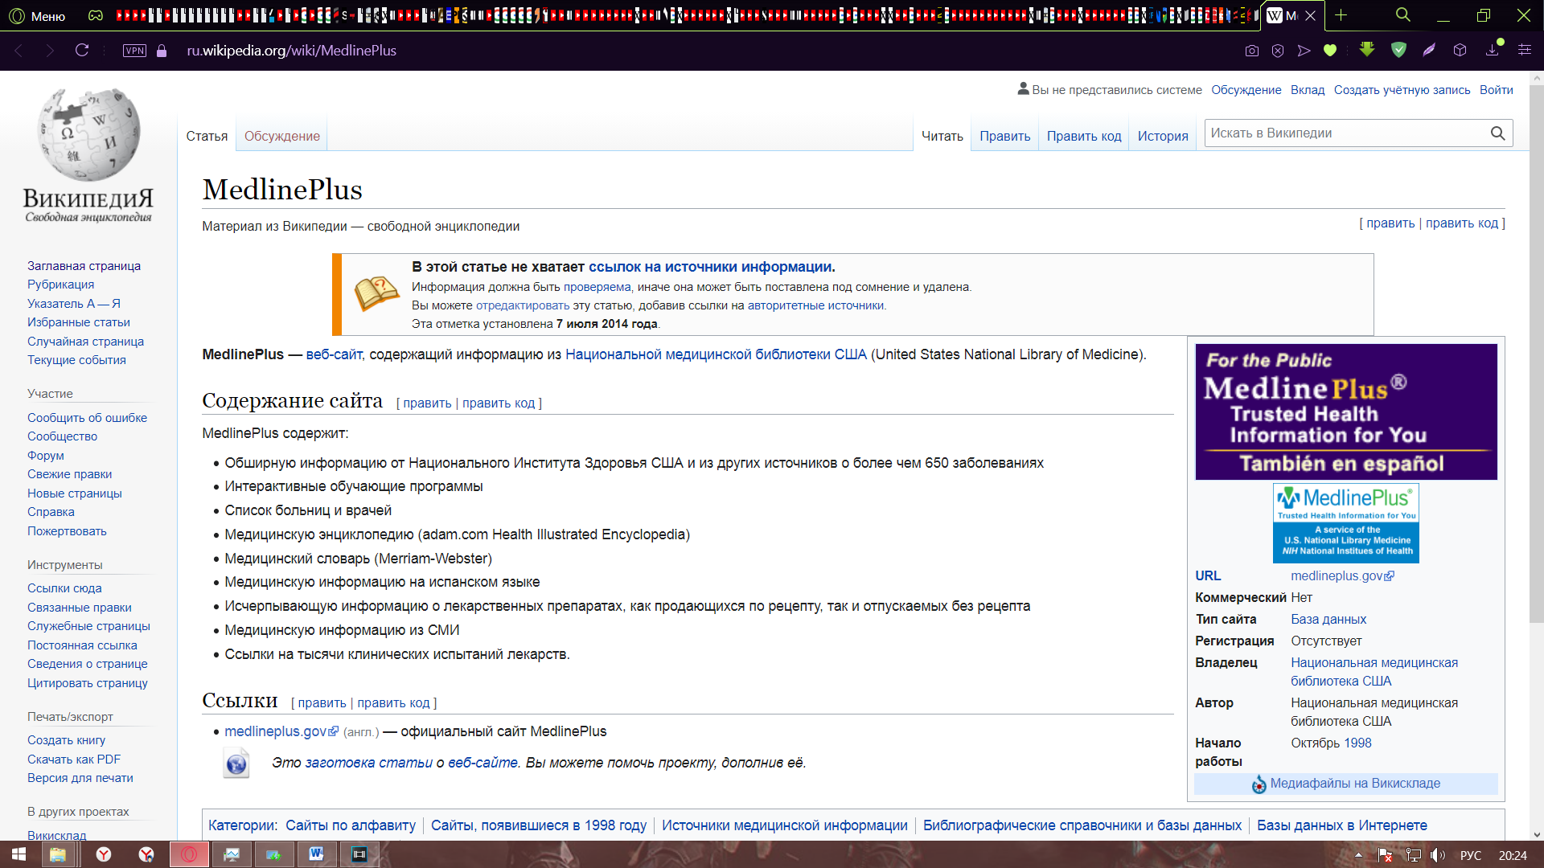Image resolution: width=1544 pixels, height=868 pixels.
Task: Click the MedlinePlus logo thumbnail in infobox
Action: pyautogui.click(x=1346, y=523)
